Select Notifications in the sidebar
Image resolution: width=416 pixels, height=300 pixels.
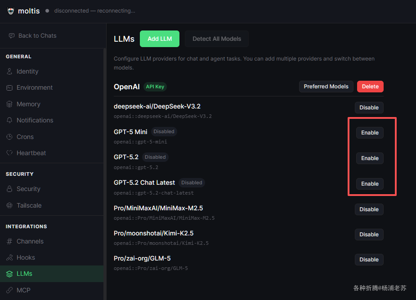point(52,120)
